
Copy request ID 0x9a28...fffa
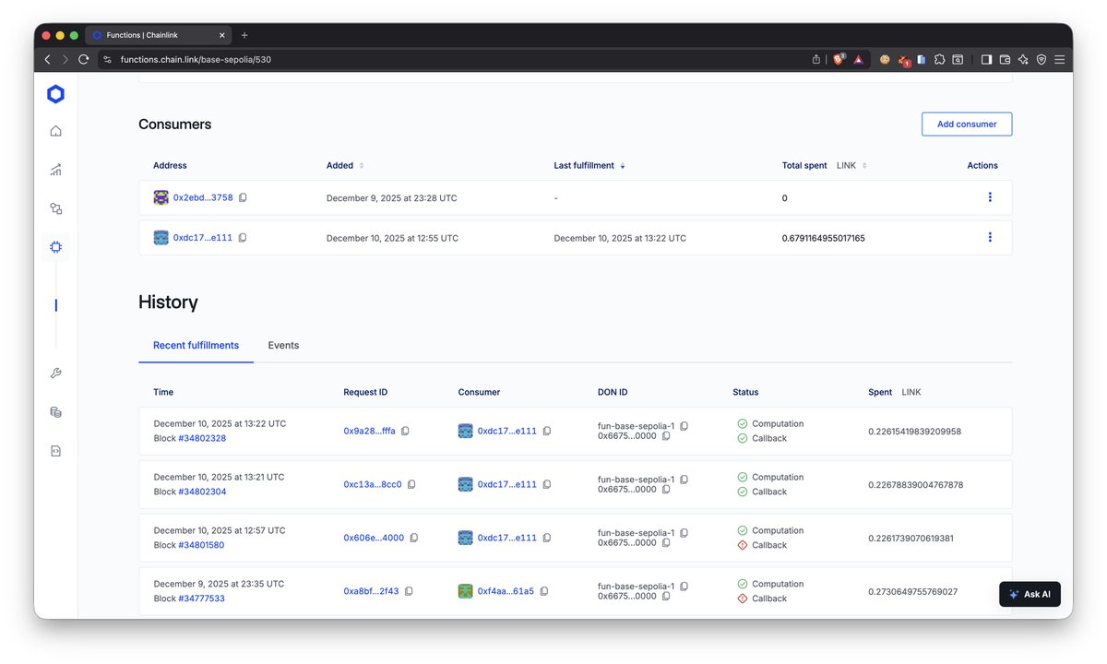(x=405, y=431)
